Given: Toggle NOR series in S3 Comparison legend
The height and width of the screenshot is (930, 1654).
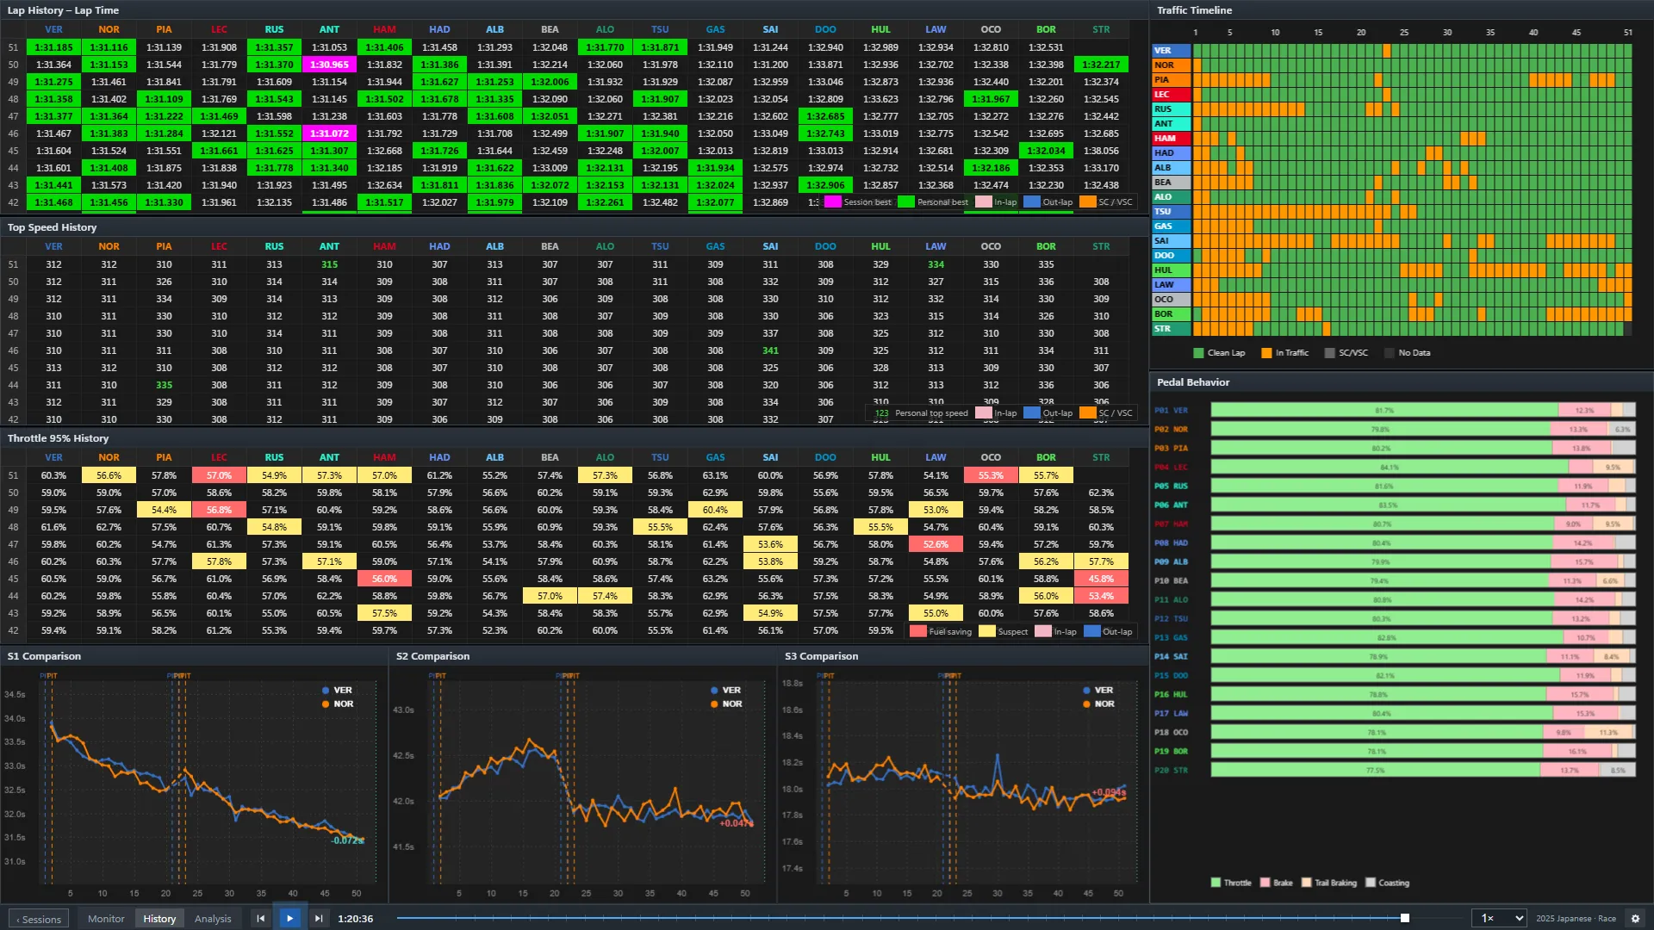Looking at the screenshot, I should click(x=1098, y=704).
